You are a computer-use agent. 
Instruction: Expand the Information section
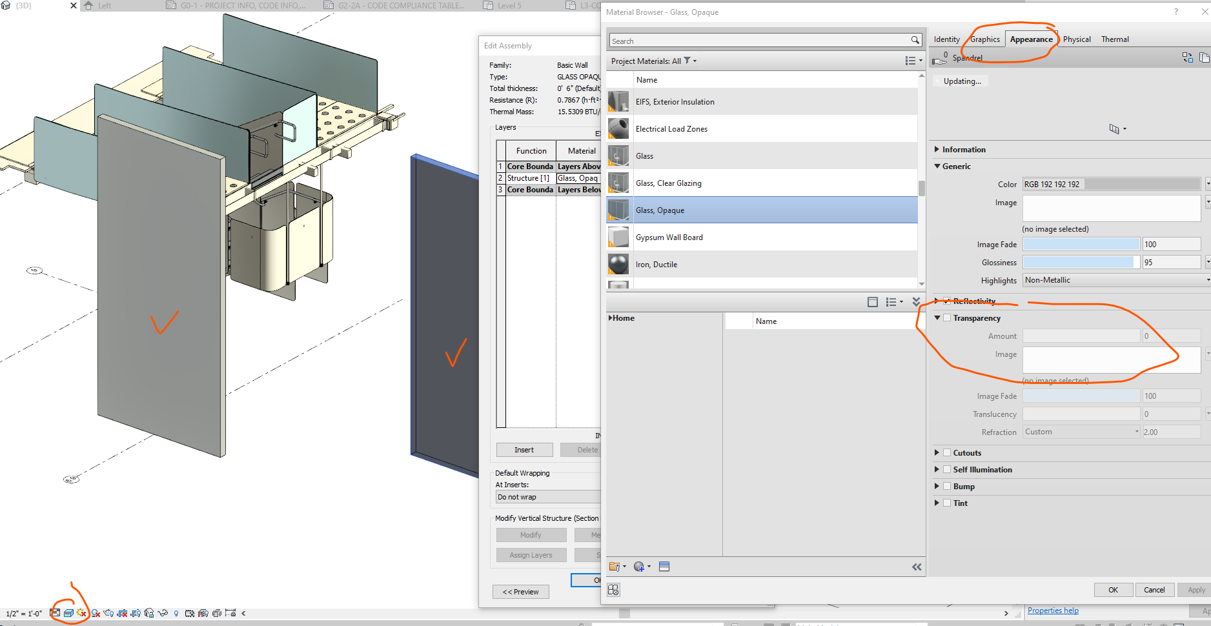click(937, 149)
